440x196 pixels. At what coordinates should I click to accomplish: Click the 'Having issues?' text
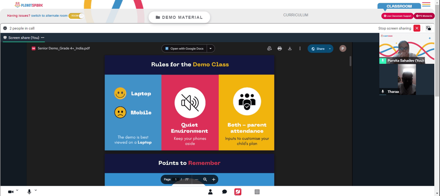click(x=18, y=16)
